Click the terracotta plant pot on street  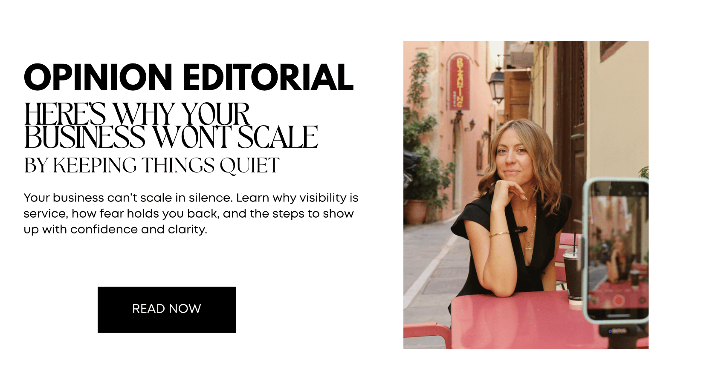click(x=415, y=212)
